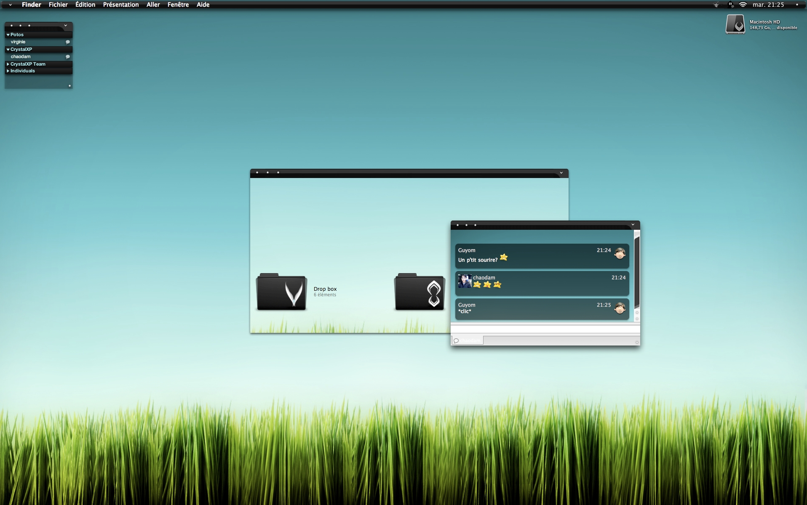This screenshot has height=505, width=807.
Task: Expand the CrystalXP Team group
Action: [x=8, y=64]
